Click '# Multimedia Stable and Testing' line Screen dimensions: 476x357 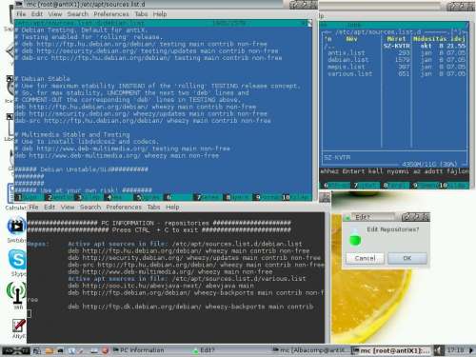(72, 134)
